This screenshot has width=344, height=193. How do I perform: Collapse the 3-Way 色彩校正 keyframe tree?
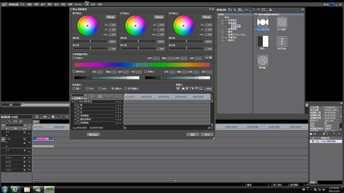tap(72, 102)
